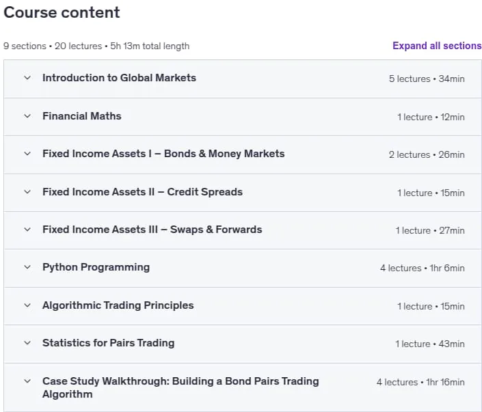482x412 pixels.
Task: Click the Python Programming section title
Action: pyautogui.click(x=96, y=267)
